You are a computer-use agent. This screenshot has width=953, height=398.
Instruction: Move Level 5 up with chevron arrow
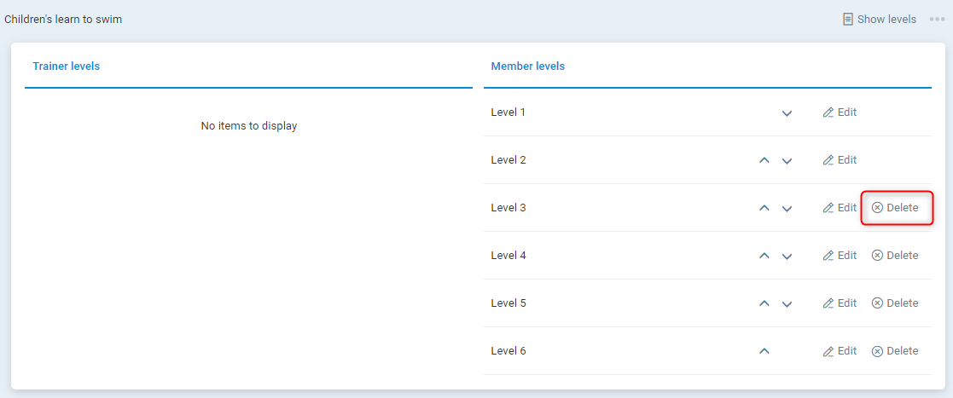coord(764,303)
